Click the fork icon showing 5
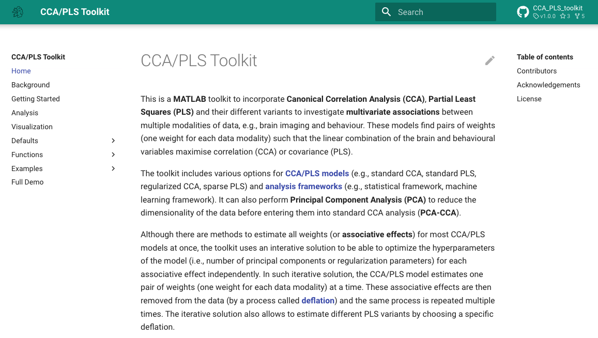The height and width of the screenshot is (338, 598). [578, 16]
